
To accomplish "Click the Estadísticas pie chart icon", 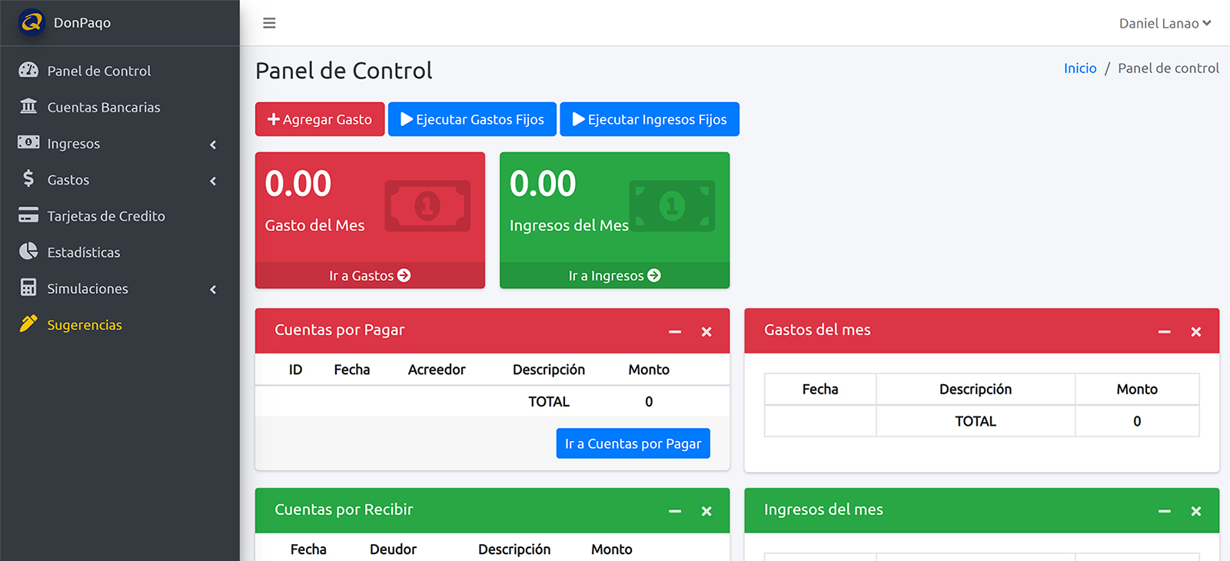I will 28,251.
